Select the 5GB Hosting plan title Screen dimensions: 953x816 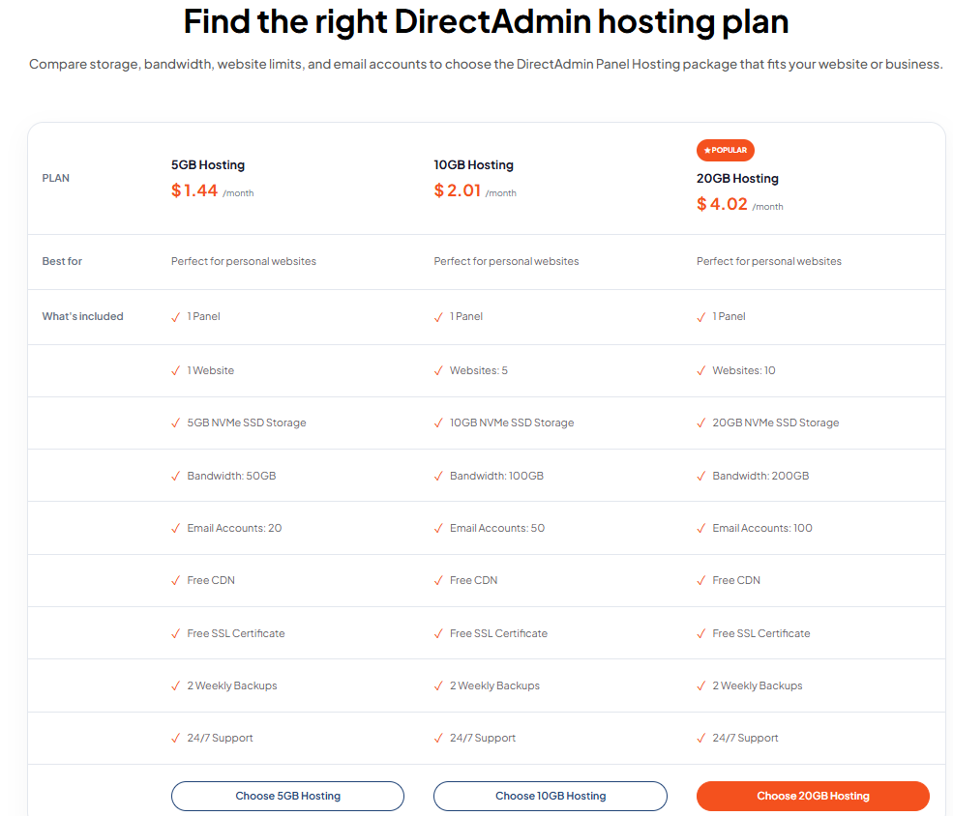208,165
